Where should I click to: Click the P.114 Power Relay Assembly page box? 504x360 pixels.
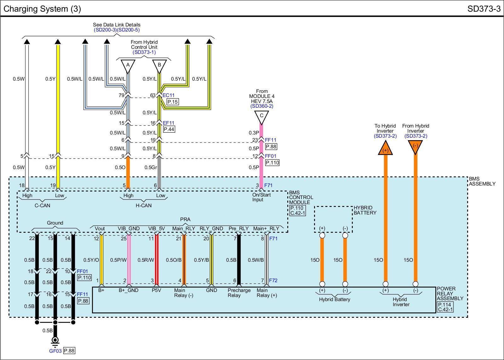(445, 305)
